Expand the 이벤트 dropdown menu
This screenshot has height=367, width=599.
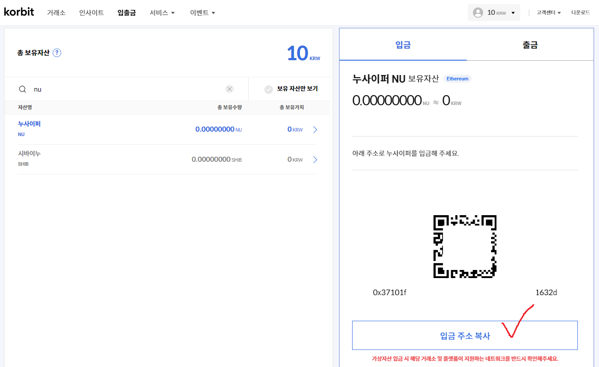point(203,13)
